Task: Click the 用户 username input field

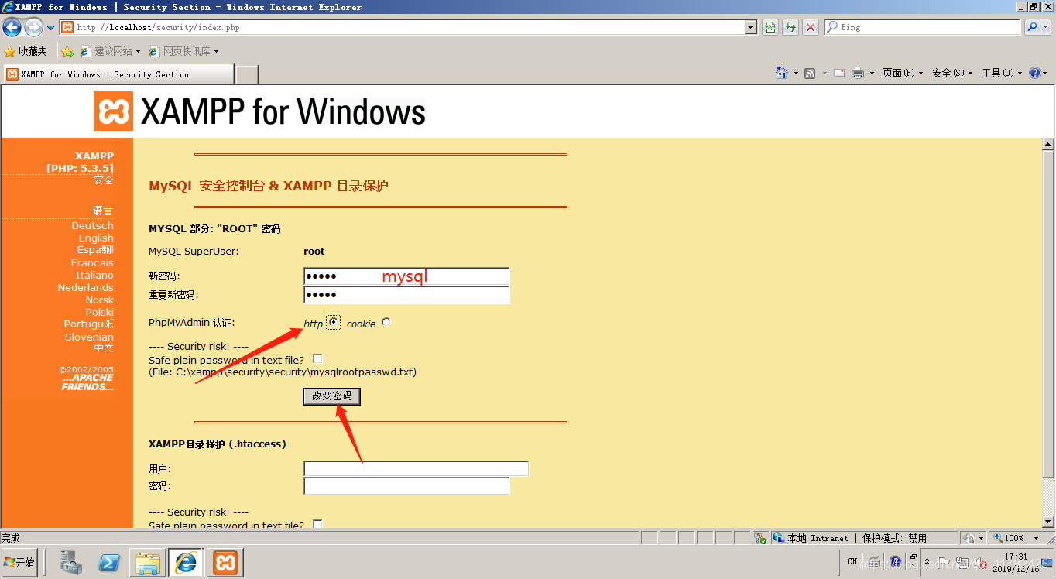Action: 417,468
